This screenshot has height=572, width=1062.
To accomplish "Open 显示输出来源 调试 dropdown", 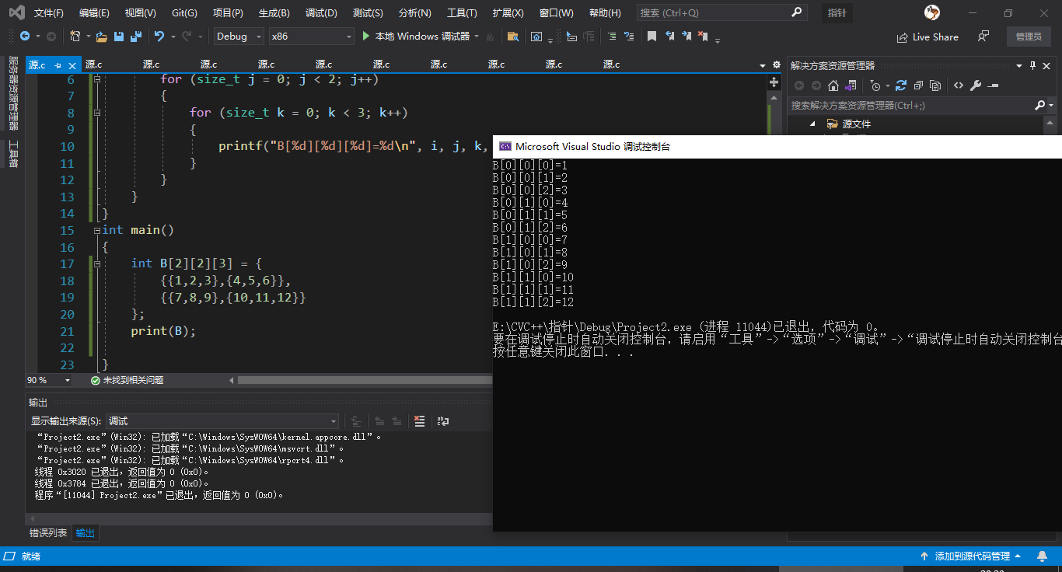I will pyautogui.click(x=223, y=421).
